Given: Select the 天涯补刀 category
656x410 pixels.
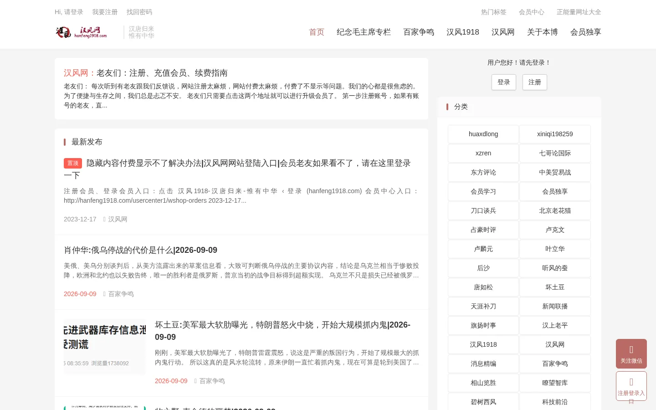Looking at the screenshot, I should [483, 306].
